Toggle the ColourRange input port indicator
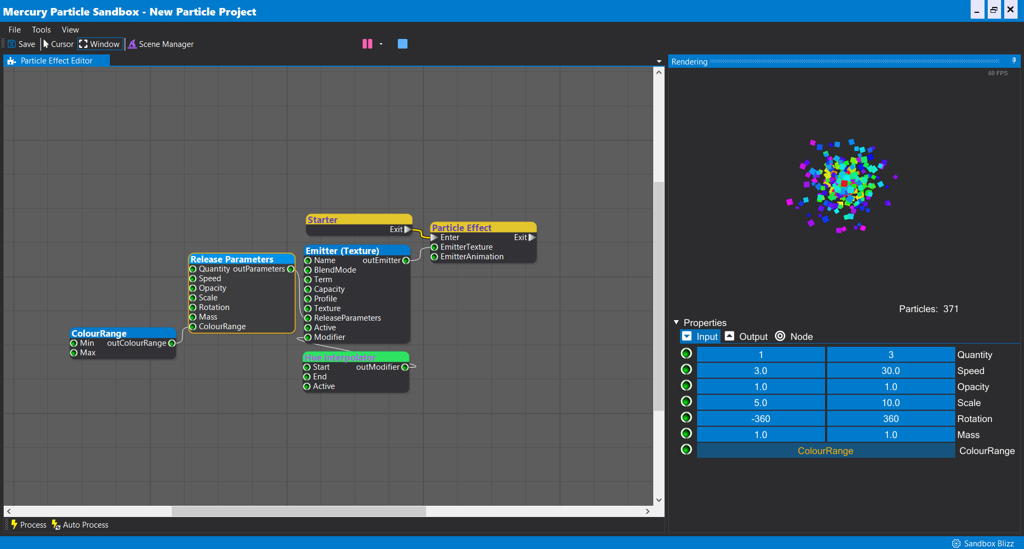1024x549 pixels. pyautogui.click(x=686, y=449)
